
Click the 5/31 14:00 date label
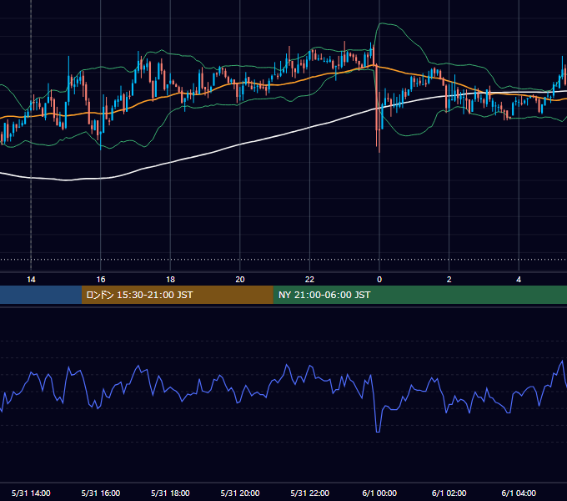click(x=31, y=493)
